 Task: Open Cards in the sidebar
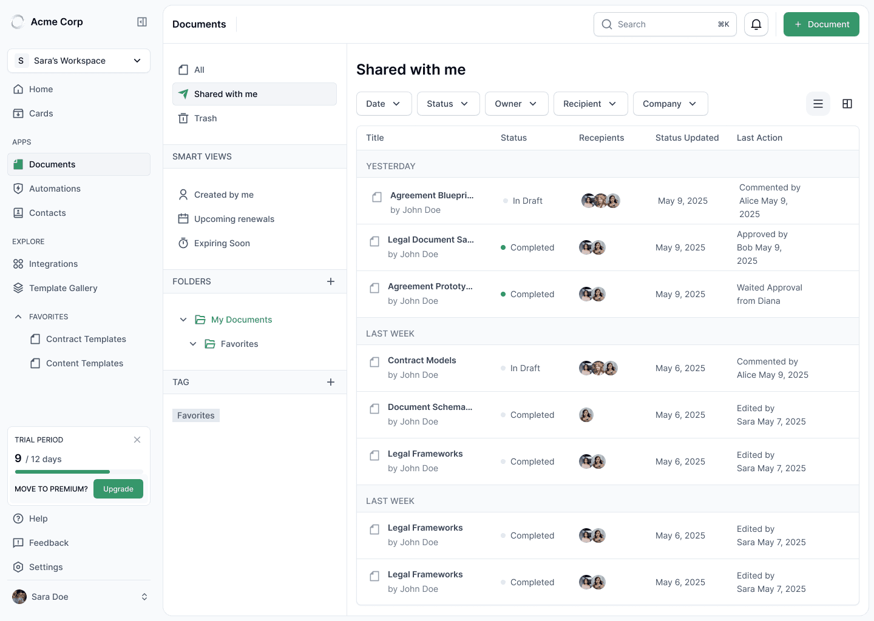point(79,113)
